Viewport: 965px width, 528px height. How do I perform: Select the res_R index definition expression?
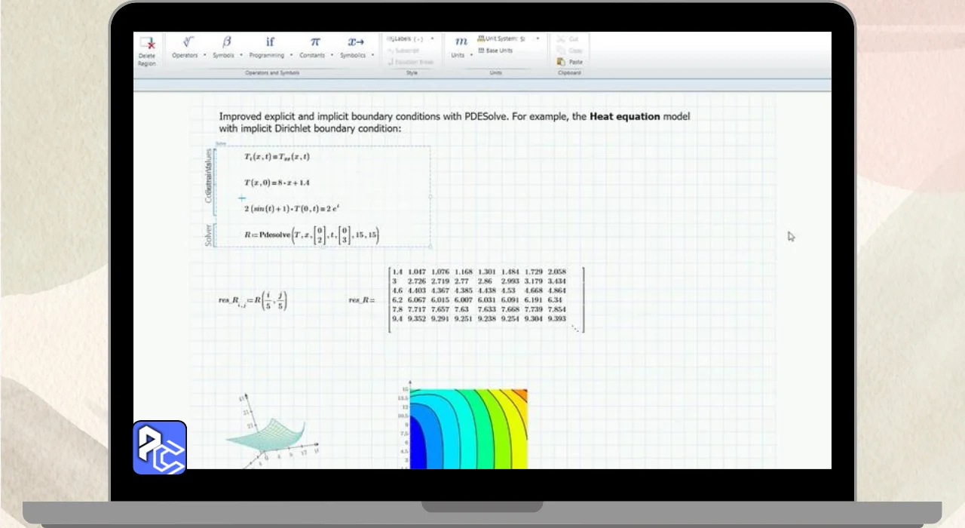[x=253, y=300]
